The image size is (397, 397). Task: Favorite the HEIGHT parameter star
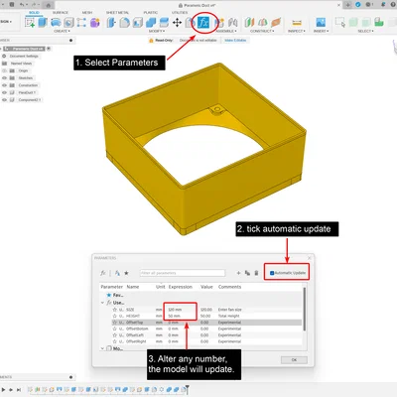point(115,316)
